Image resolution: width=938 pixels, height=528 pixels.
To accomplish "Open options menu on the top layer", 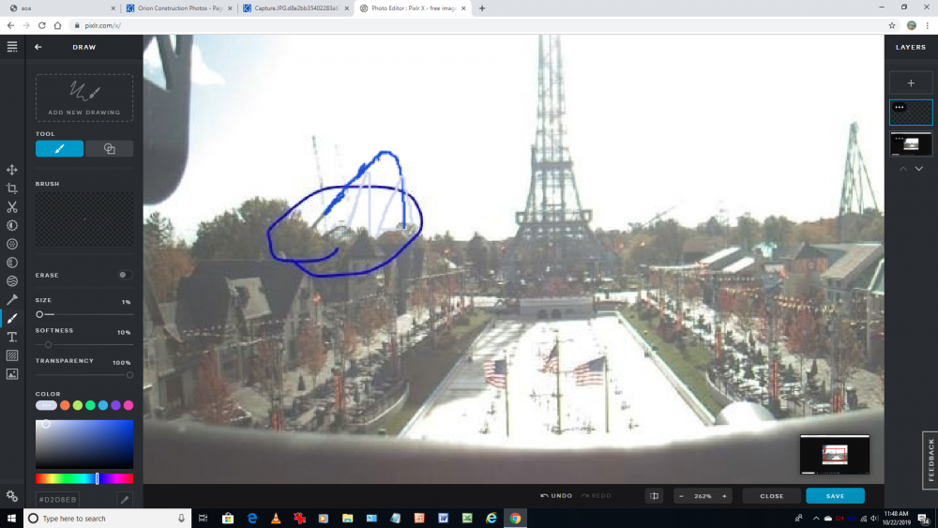I will point(899,107).
